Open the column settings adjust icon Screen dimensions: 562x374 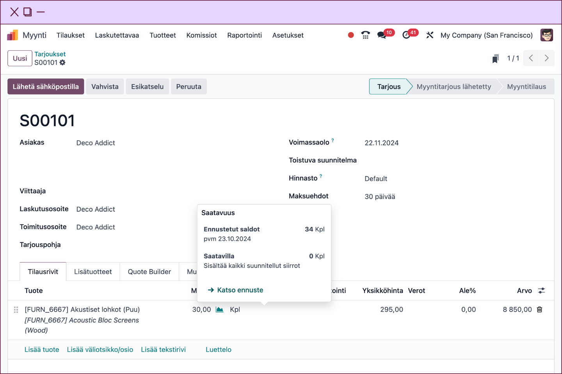(x=541, y=291)
